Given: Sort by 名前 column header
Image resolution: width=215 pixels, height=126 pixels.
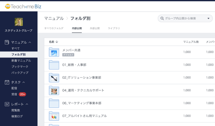Looking at the screenshot, I should (52, 42).
